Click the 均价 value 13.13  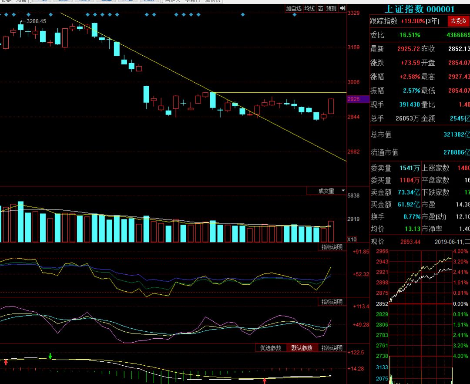413,229
